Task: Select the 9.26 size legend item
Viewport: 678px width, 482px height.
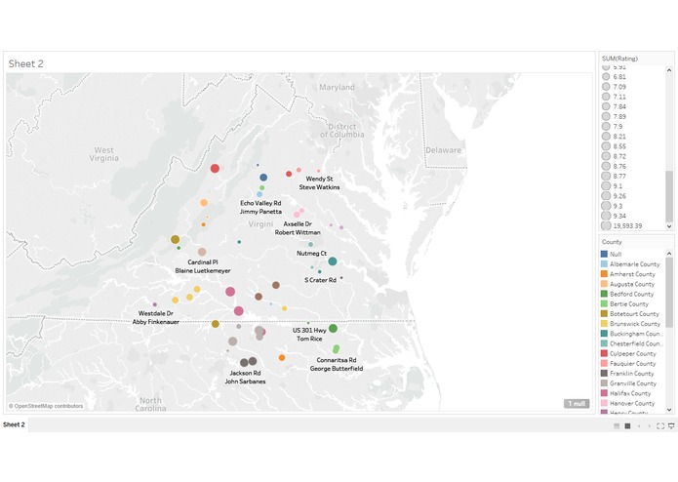Action: coord(614,196)
